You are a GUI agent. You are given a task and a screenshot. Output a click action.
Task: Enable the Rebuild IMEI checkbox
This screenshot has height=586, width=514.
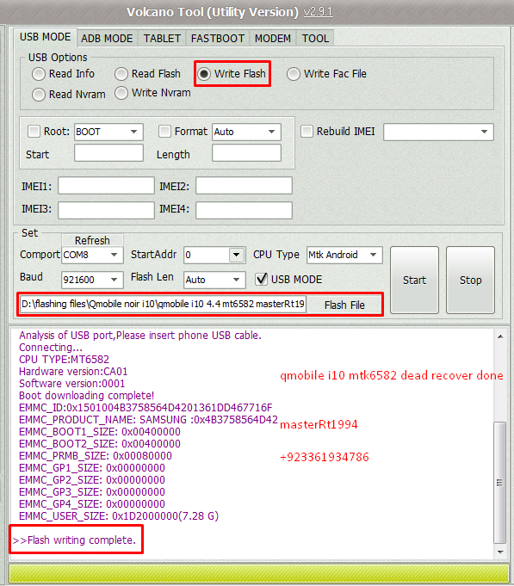[307, 132]
